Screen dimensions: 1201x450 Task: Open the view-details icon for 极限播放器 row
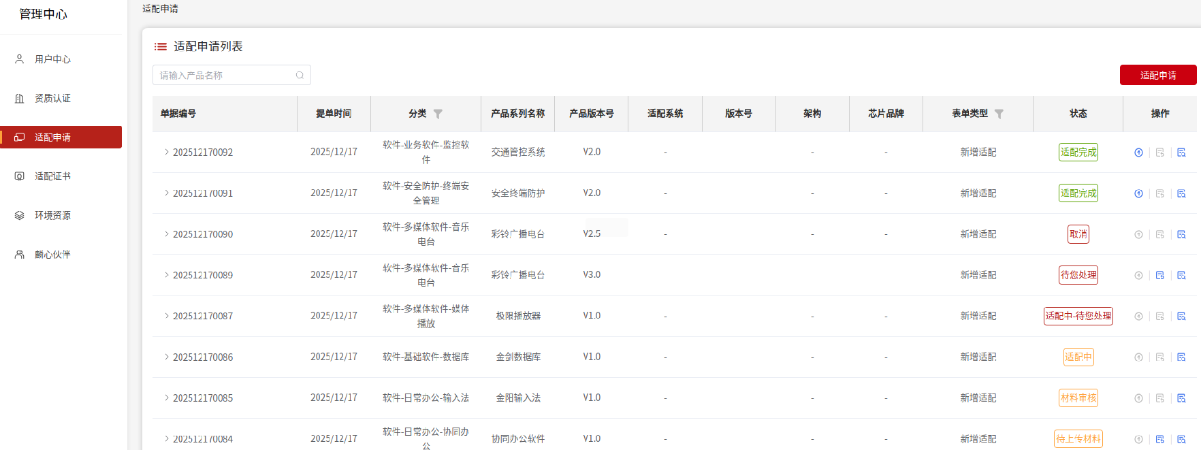[1181, 316]
